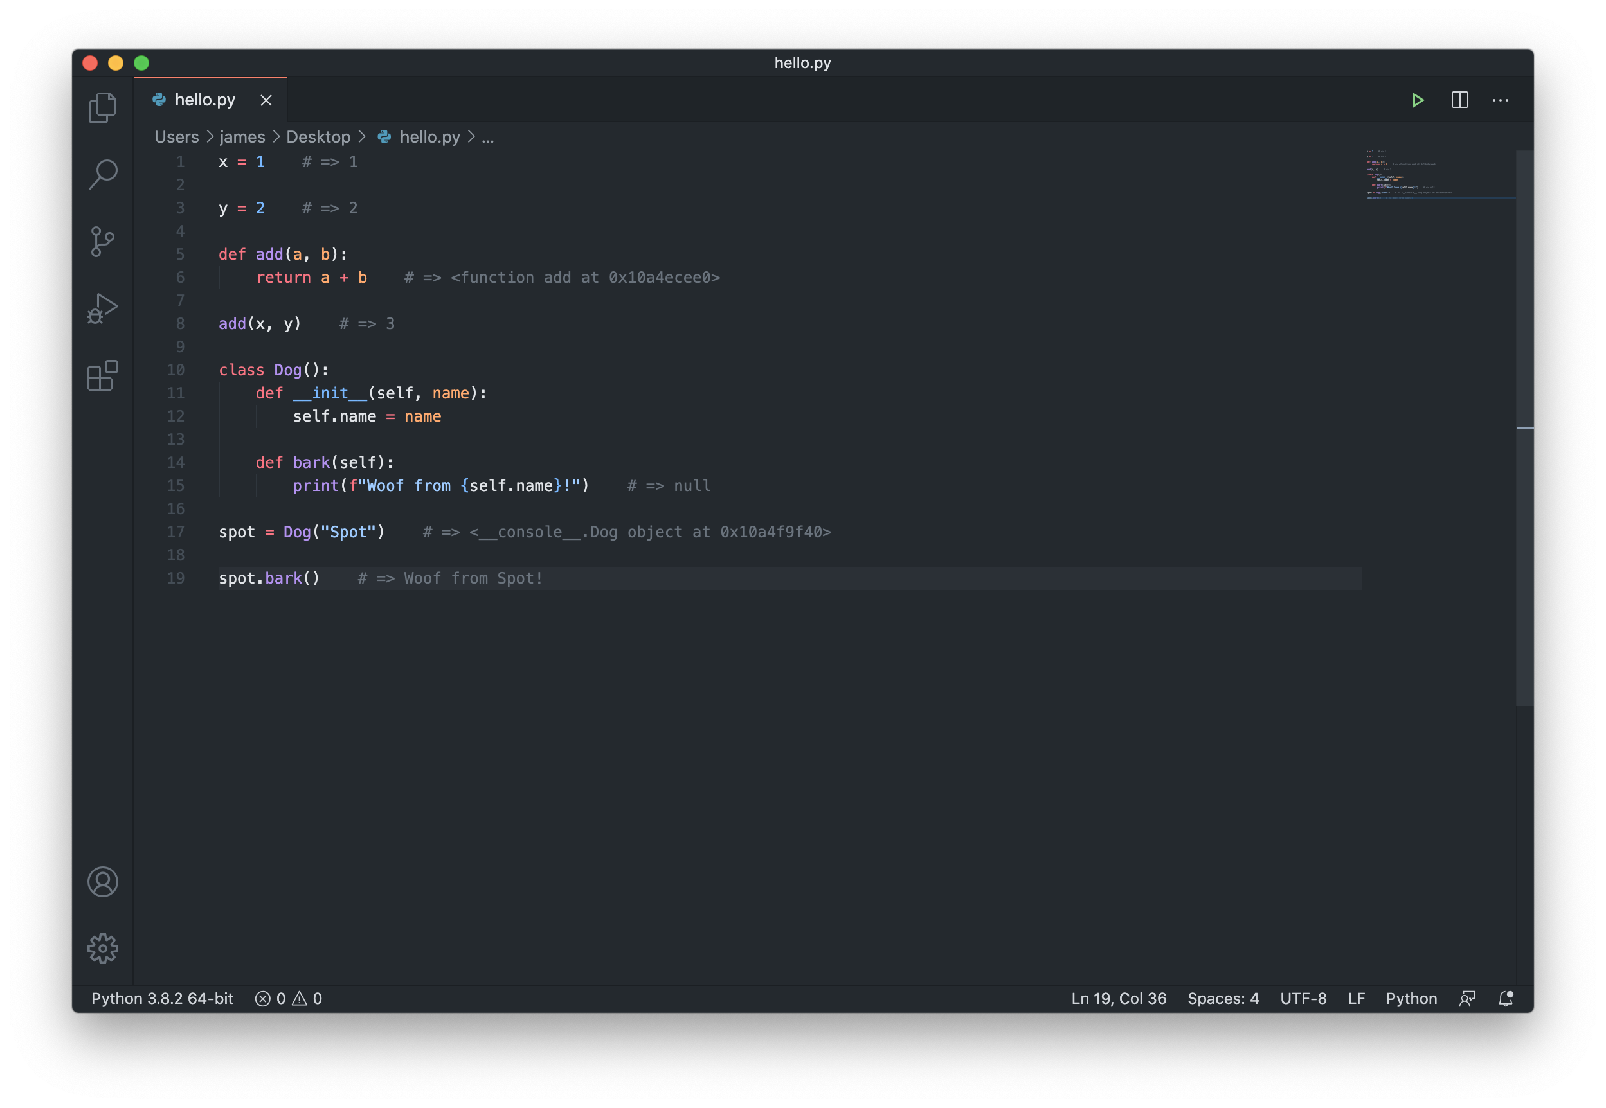Click comment '# => null' on line 15
This screenshot has height=1108, width=1606.
[x=669, y=486]
